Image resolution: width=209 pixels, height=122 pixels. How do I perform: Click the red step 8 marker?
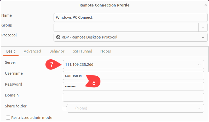click(x=93, y=81)
